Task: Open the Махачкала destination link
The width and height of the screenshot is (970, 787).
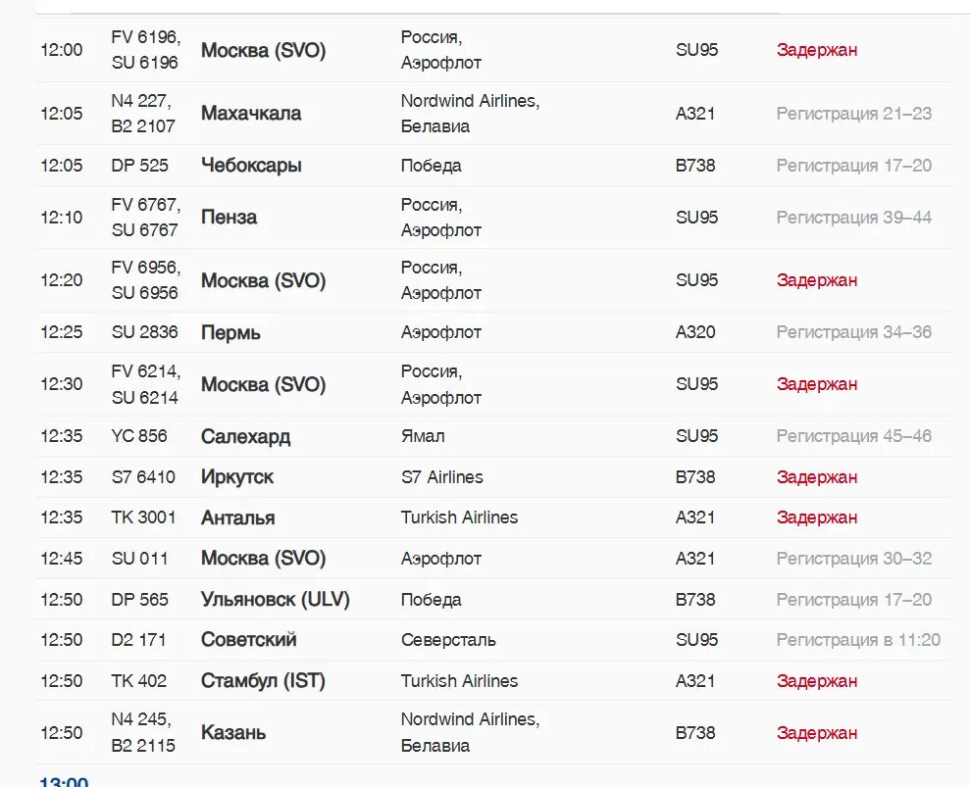Action: tap(251, 114)
